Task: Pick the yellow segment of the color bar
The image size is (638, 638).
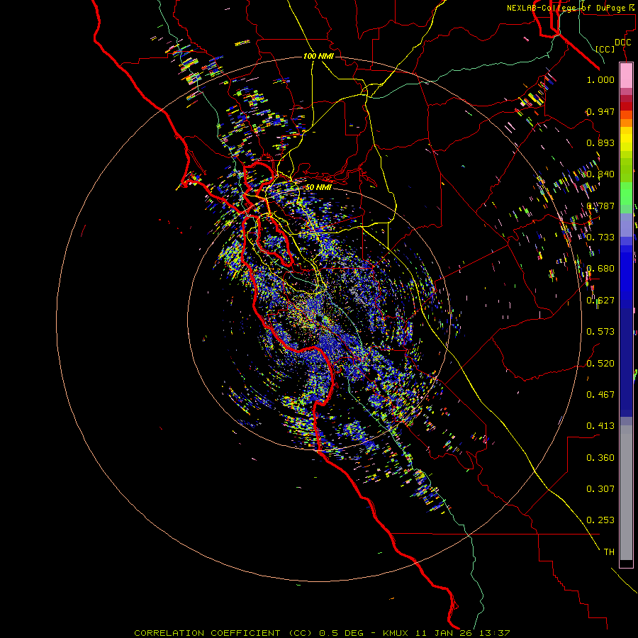Action: point(626,139)
